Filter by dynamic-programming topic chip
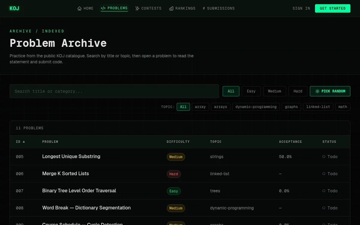360x225 pixels. point(256,107)
